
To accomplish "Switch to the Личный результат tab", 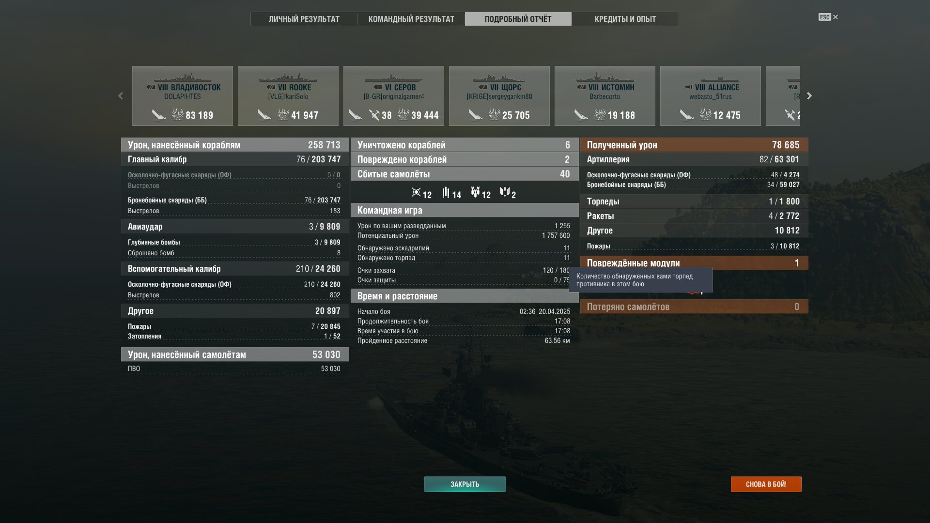I will click(304, 19).
